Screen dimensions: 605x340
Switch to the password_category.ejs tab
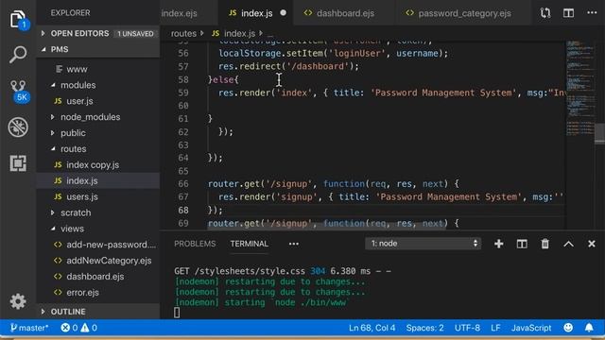click(x=464, y=13)
